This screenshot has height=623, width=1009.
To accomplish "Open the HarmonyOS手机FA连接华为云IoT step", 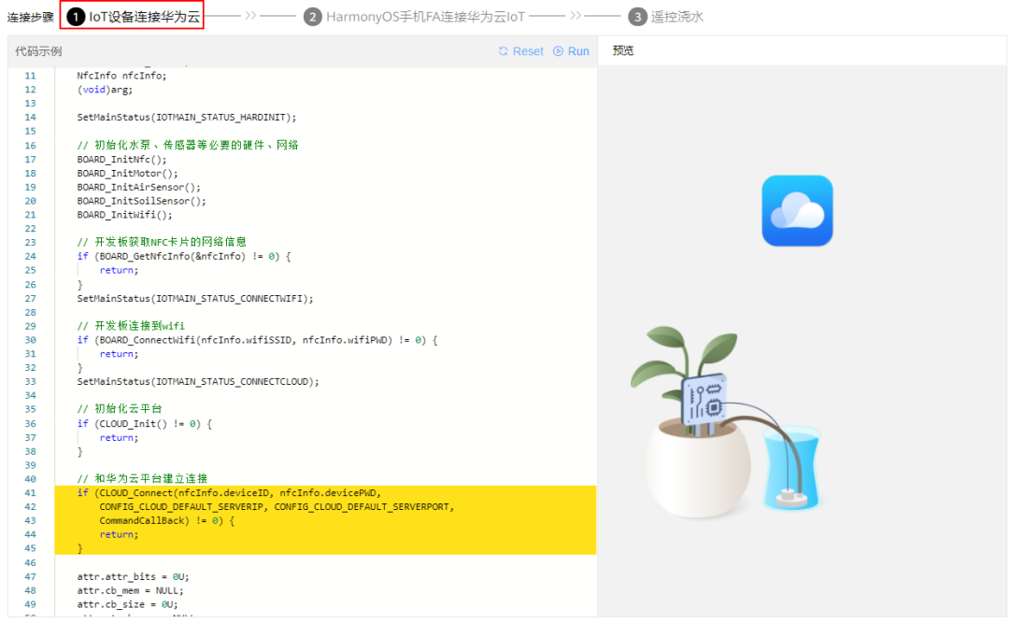I will (424, 17).
